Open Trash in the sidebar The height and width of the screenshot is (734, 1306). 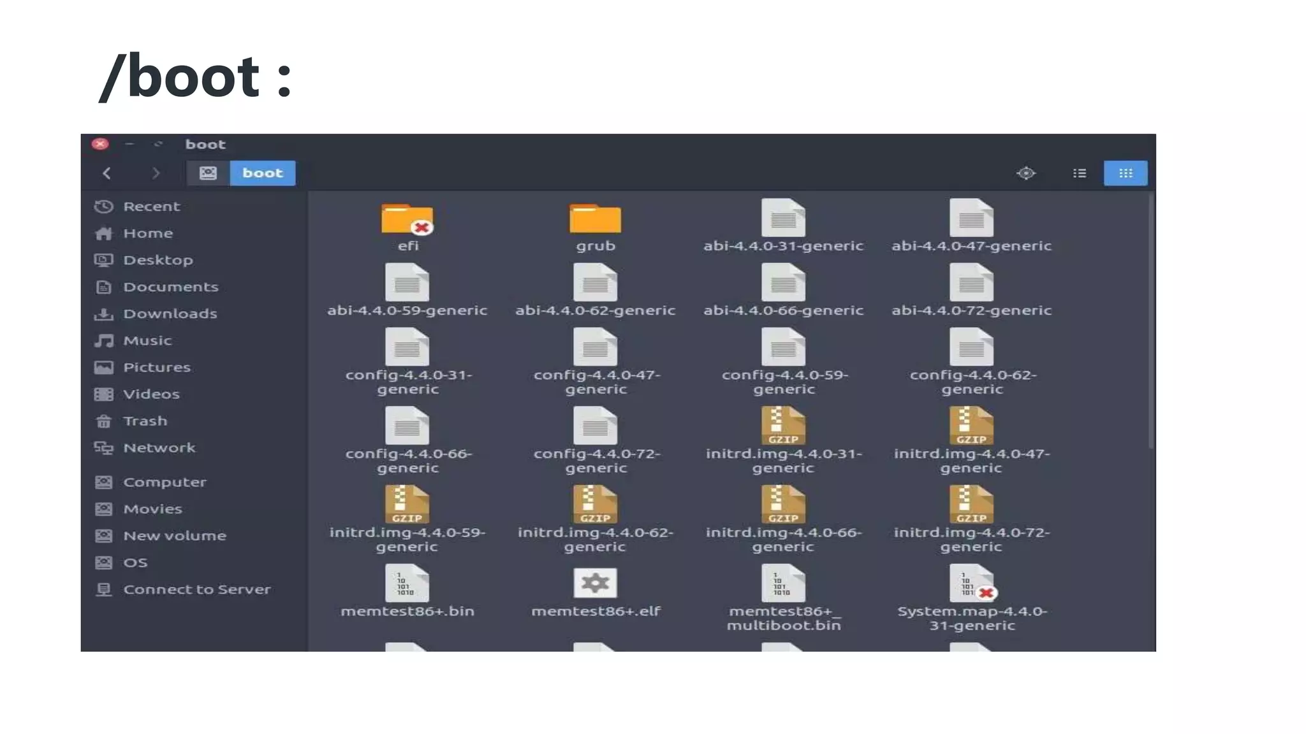click(x=145, y=421)
